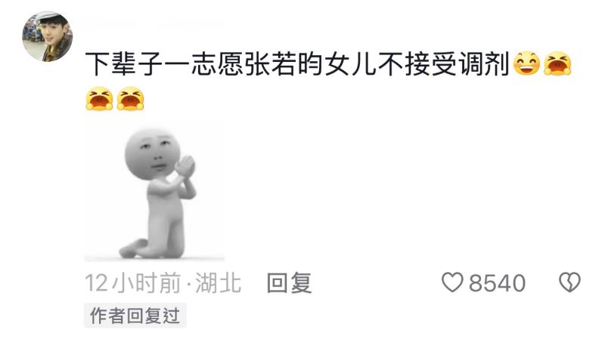Click the word 下辈子 starting the comment

pyautogui.click(x=124, y=63)
